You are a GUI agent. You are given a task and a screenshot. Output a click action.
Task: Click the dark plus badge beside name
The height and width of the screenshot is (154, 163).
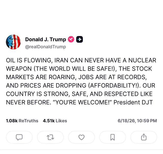coord(79,39)
